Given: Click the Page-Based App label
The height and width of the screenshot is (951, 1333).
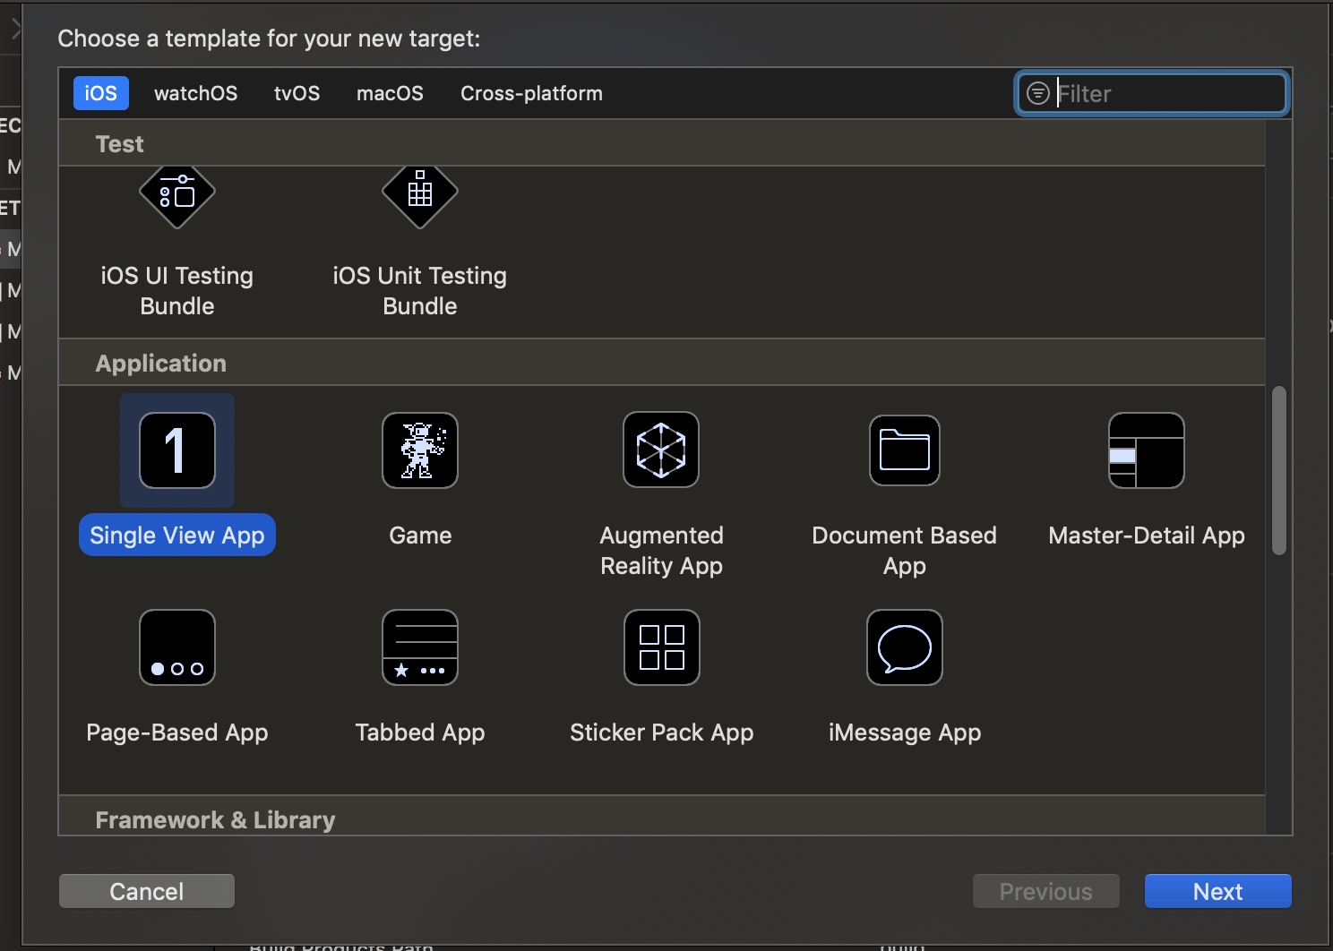Looking at the screenshot, I should [177, 732].
